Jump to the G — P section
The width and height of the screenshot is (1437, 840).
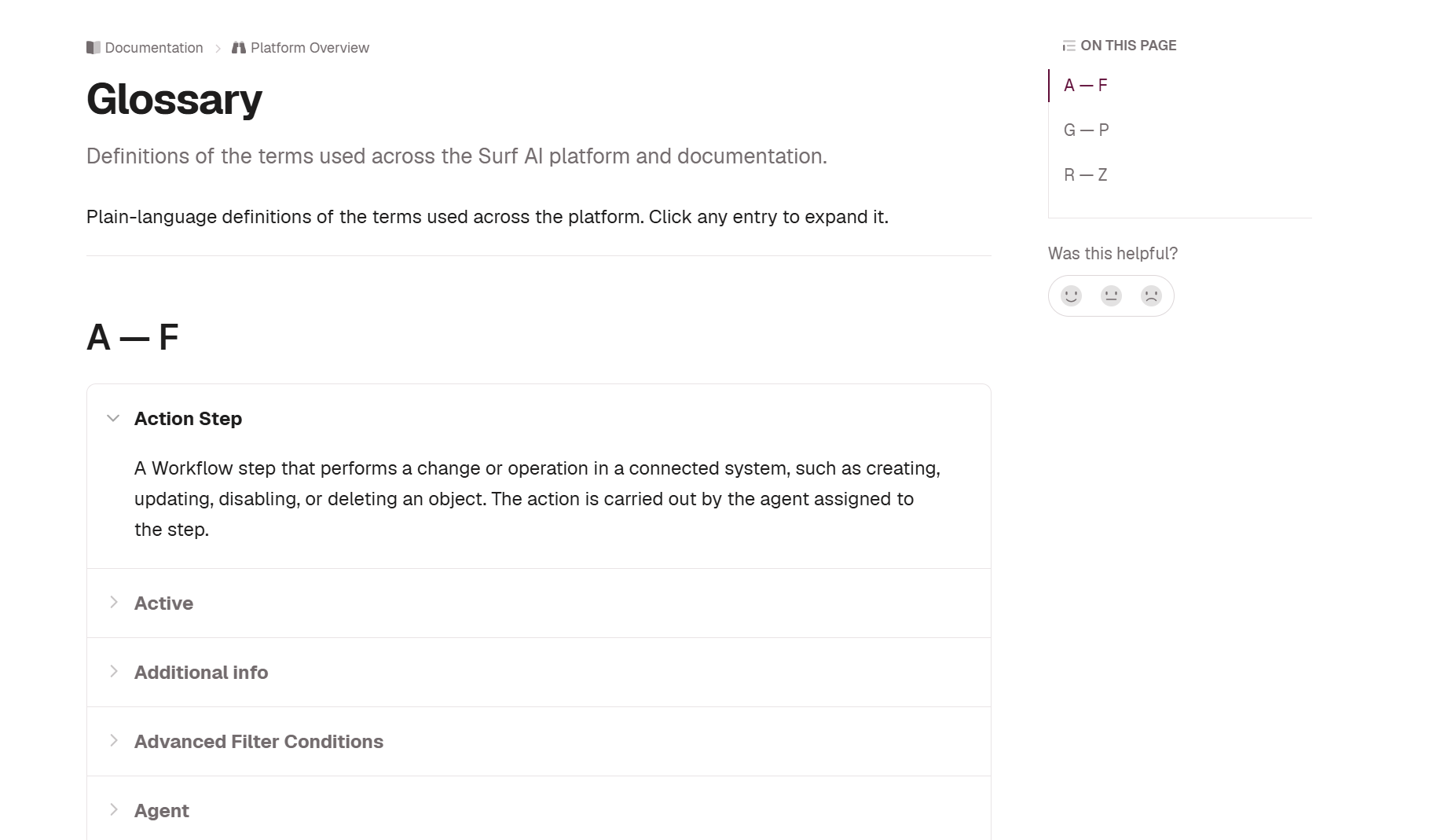click(1086, 130)
